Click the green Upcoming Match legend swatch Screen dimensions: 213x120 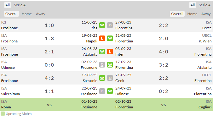click(x=3, y=114)
